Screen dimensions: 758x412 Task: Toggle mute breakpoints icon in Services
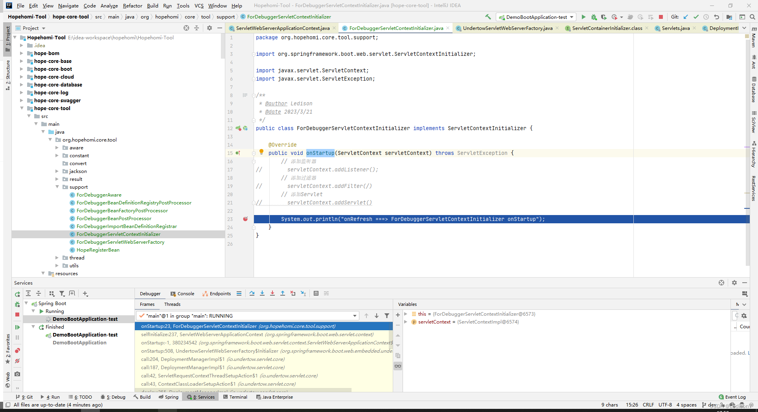click(x=17, y=361)
